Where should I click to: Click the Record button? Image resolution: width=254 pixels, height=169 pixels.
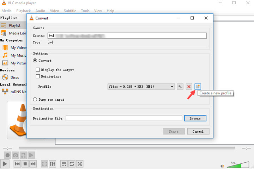pos(7,155)
